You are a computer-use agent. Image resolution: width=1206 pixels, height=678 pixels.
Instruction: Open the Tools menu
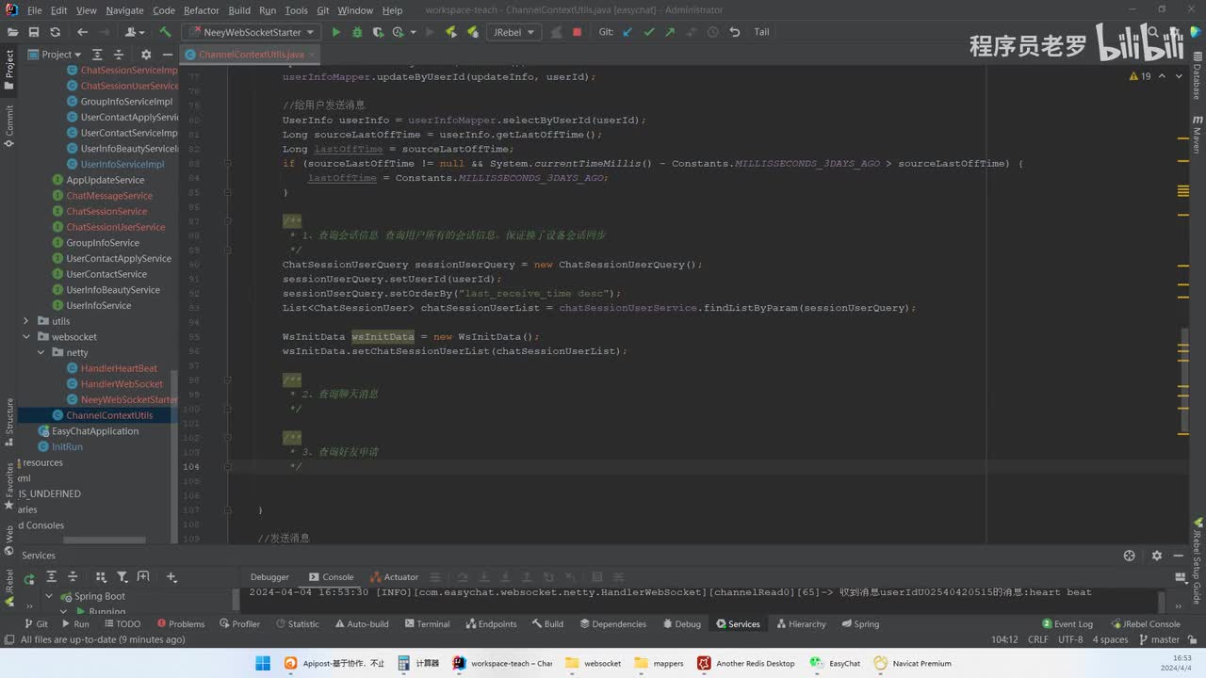coord(296,10)
